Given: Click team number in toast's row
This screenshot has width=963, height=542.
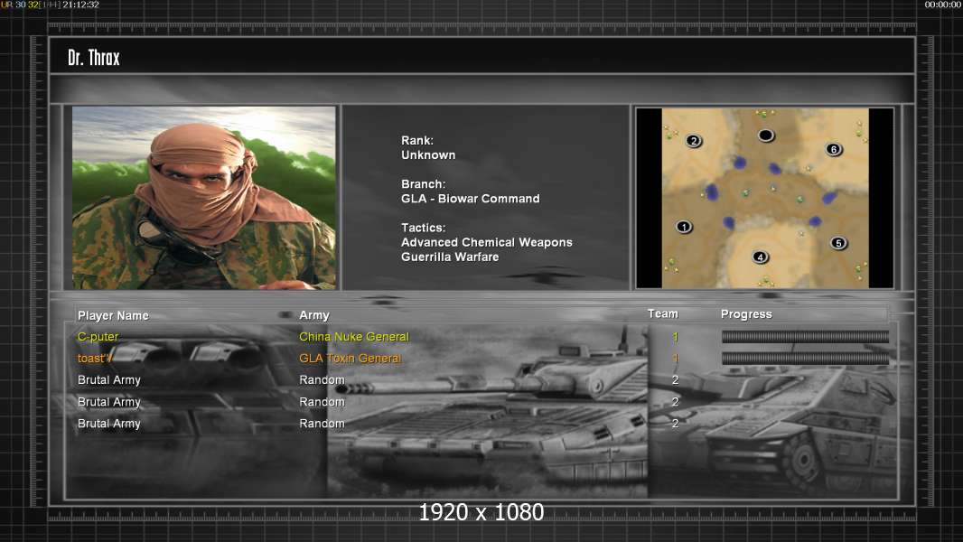Looking at the screenshot, I should coord(675,358).
